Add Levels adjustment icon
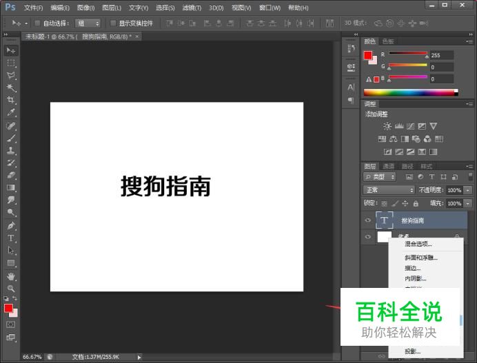This screenshot has height=363, width=477. tap(399, 126)
